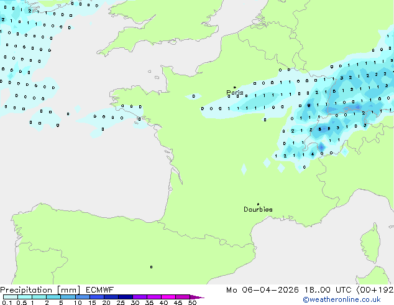Click the Paris location dot marker
Image resolution: width=394 pixels, height=305 pixels.
point(235,87)
